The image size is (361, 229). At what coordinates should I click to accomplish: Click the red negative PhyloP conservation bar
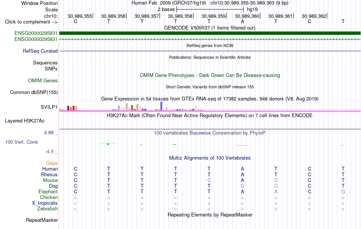click(242, 145)
